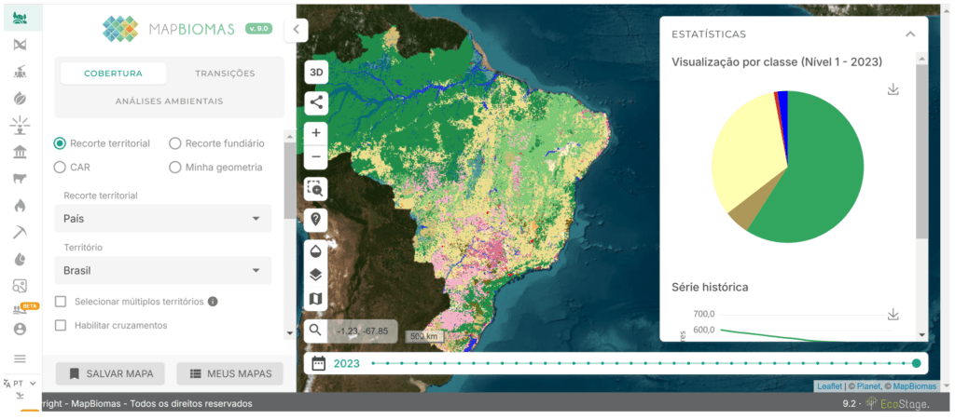Collapse the left panel with chevron
Viewport: 955px width, 419px height.
click(296, 29)
